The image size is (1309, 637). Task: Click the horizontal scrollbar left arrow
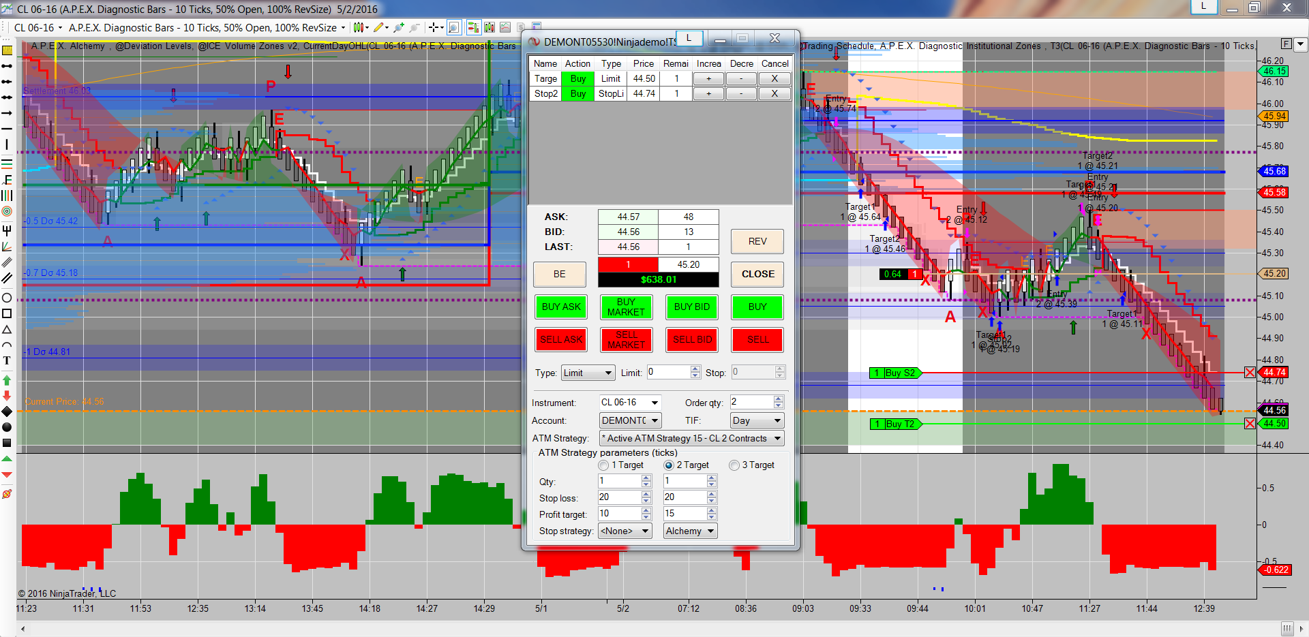coord(23,628)
